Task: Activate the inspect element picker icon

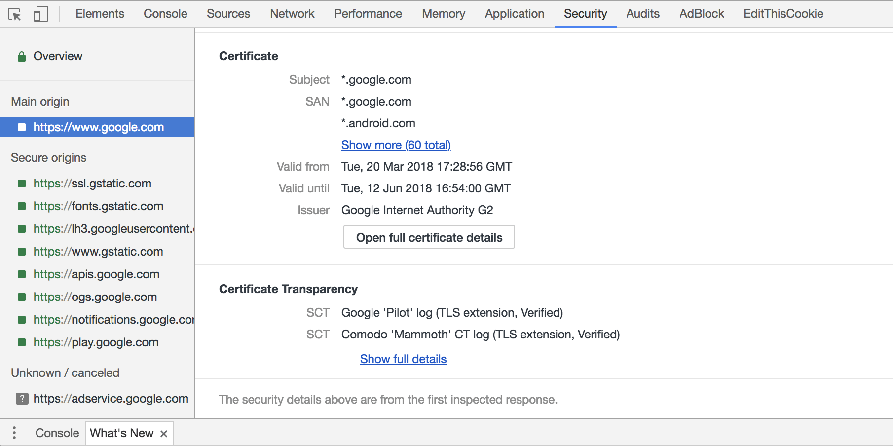Action: 14,14
